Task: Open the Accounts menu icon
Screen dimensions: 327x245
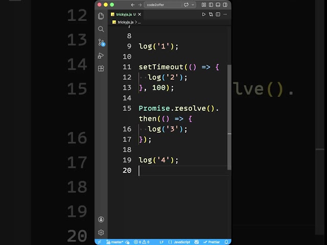Action: point(101,219)
